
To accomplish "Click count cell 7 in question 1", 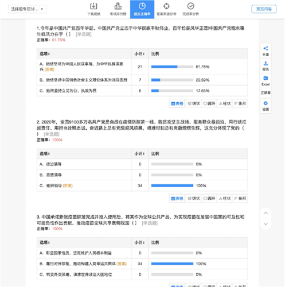I will (140, 80).
